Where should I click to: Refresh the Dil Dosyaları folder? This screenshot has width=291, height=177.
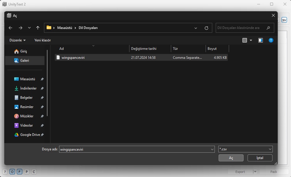[206, 28]
